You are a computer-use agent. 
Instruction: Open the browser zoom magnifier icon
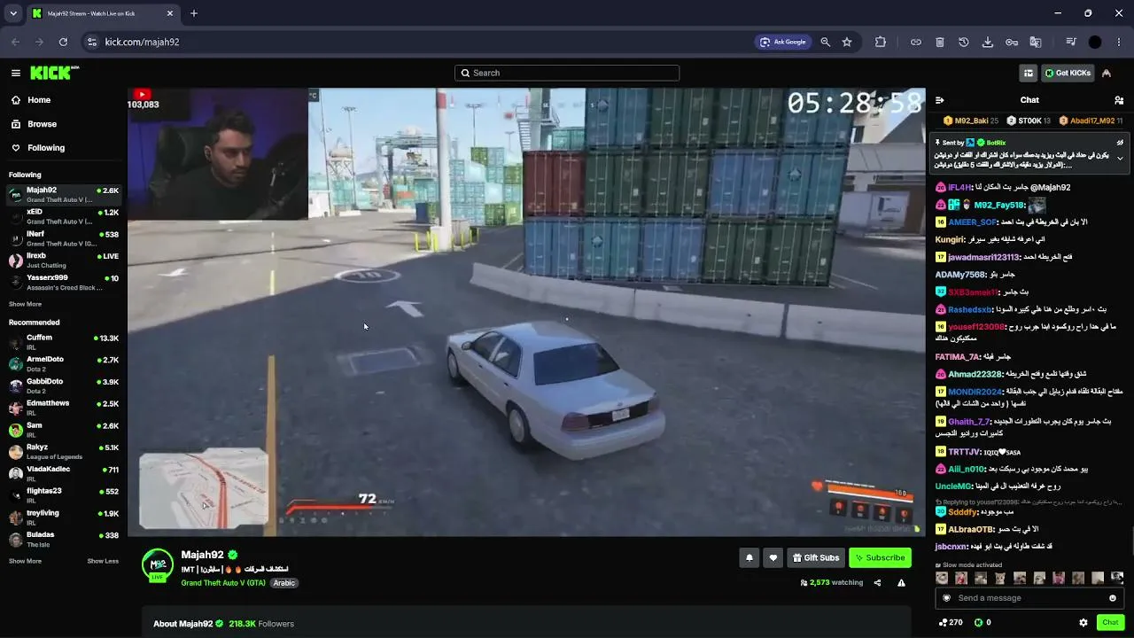pos(826,42)
